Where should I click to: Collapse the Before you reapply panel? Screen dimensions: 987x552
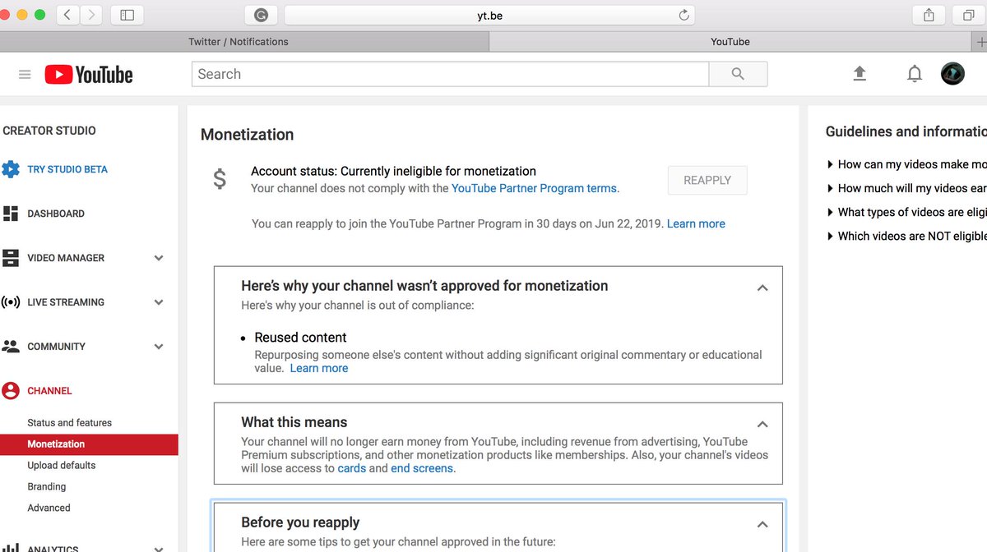pyautogui.click(x=762, y=525)
